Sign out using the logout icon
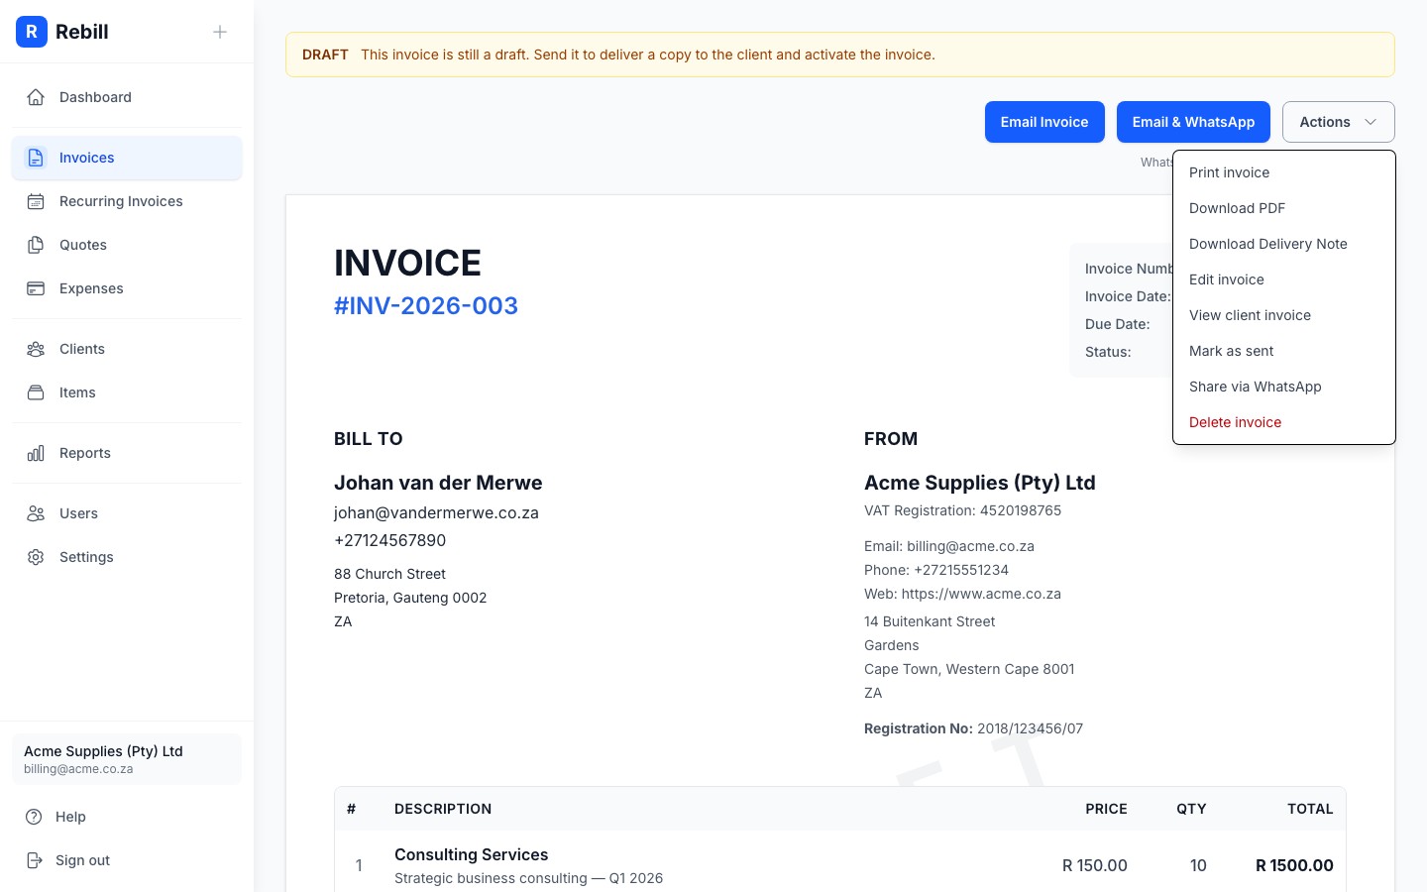Viewport: 1427px width, 892px height. (36, 860)
